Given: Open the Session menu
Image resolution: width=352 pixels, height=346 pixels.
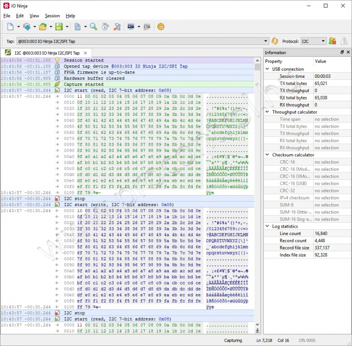Looking at the screenshot, I should click(x=52, y=16).
